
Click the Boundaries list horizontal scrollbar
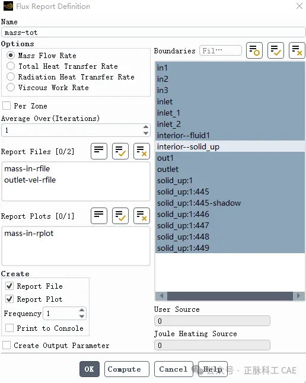[x=230, y=296]
